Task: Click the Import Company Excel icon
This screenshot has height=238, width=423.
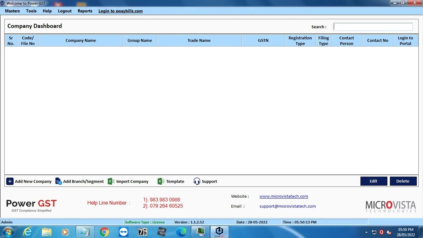Action: pos(111,181)
